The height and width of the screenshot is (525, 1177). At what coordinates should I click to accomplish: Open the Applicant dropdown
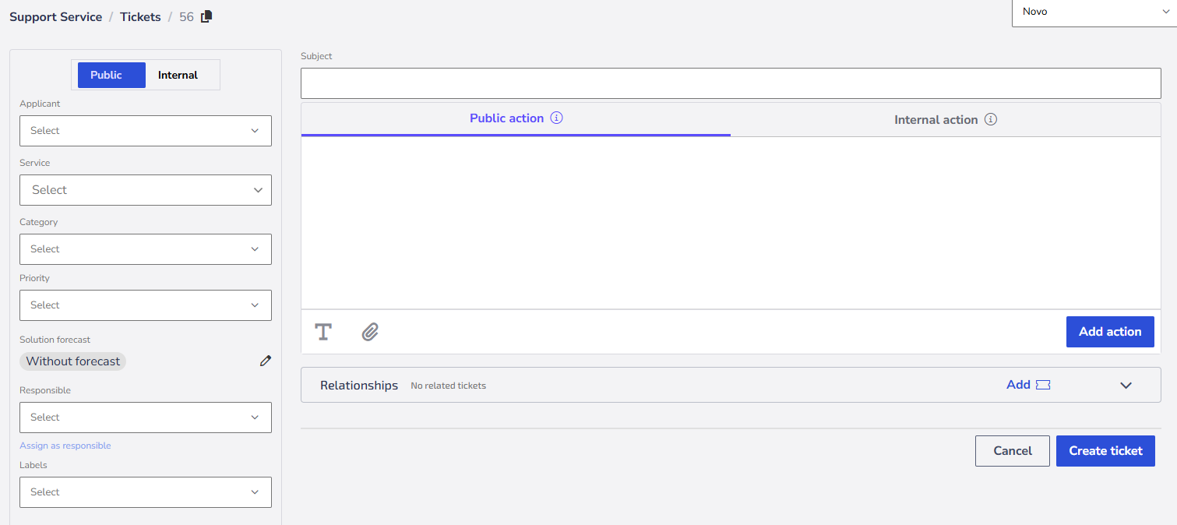click(146, 131)
